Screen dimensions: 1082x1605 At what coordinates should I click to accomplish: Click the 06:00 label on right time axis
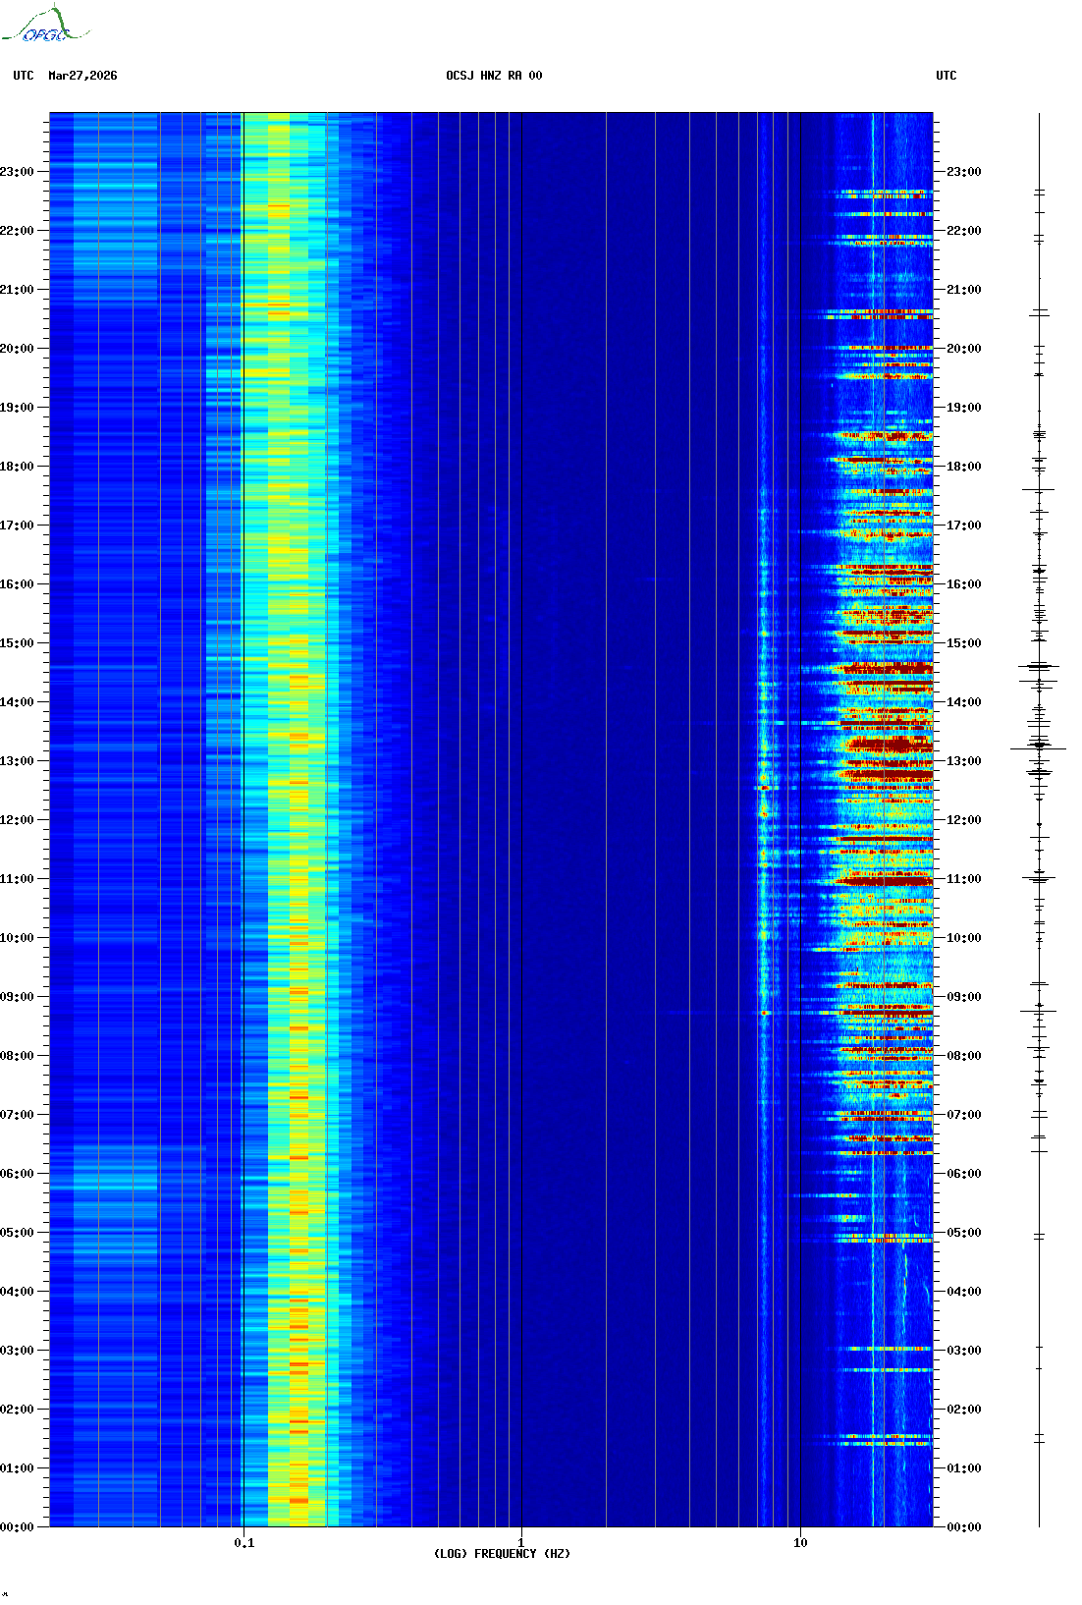point(963,1174)
